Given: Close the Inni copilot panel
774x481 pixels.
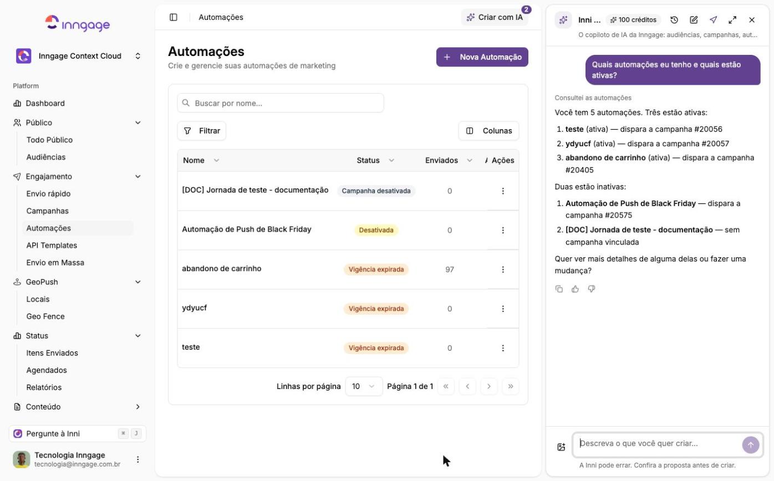Looking at the screenshot, I should (x=752, y=20).
